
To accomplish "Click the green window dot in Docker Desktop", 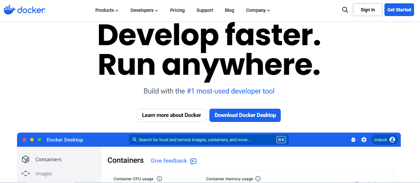I will (39, 140).
